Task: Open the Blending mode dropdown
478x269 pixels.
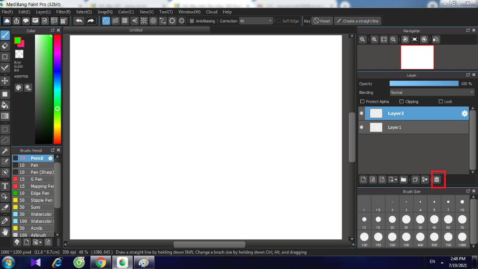Action: coord(432,92)
